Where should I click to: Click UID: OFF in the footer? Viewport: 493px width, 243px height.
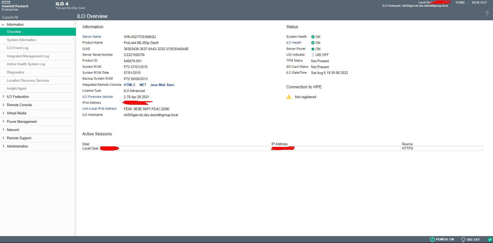point(473,239)
